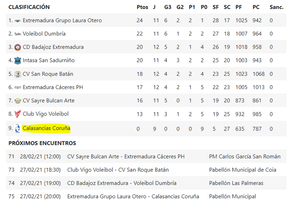
Task: Click the Calasancias Coruña team logo
Action: (18, 128)
